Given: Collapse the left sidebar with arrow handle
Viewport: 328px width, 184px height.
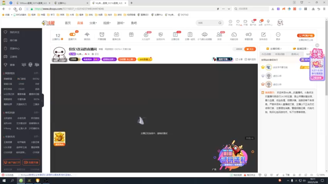Looking at the screenshot, I should point(43,101).
